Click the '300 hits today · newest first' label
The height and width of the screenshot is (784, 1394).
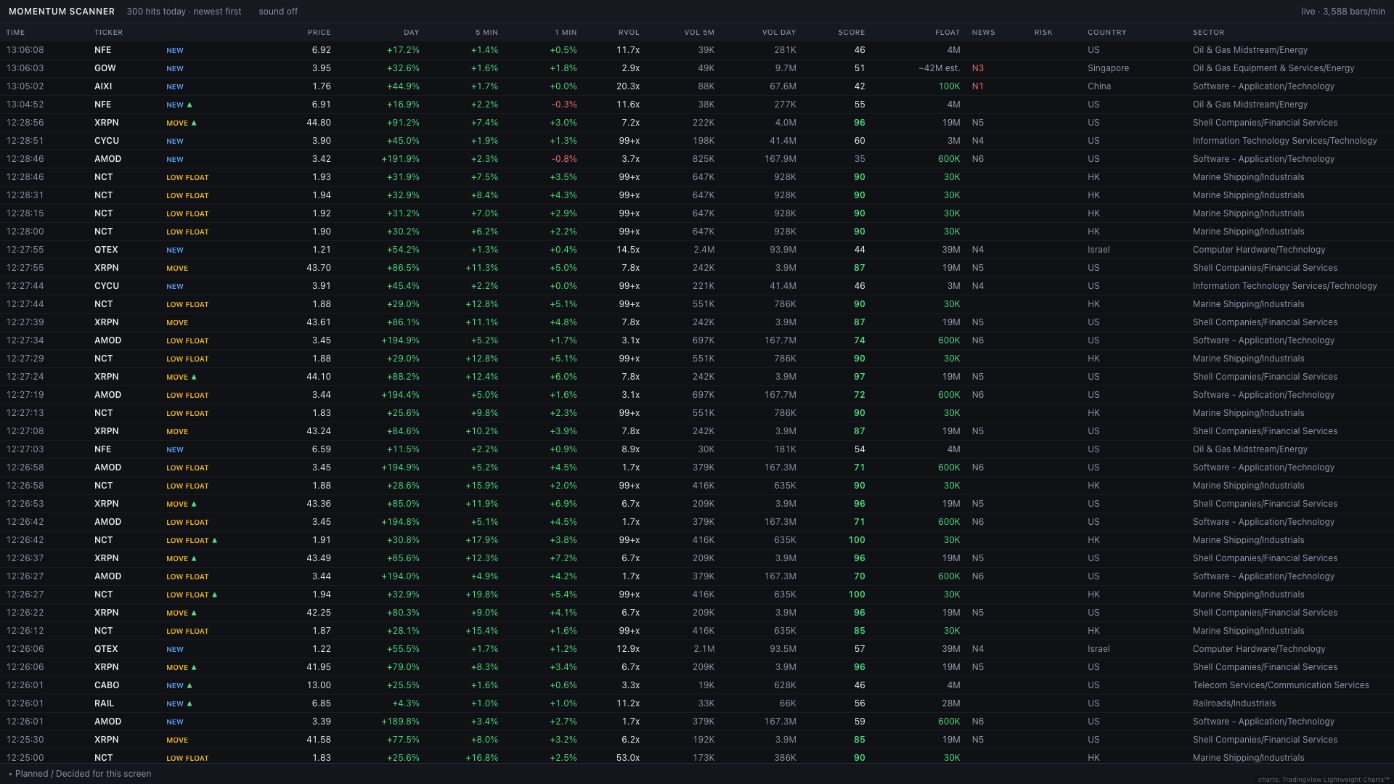pyautogui.click(x=184, y=12)
